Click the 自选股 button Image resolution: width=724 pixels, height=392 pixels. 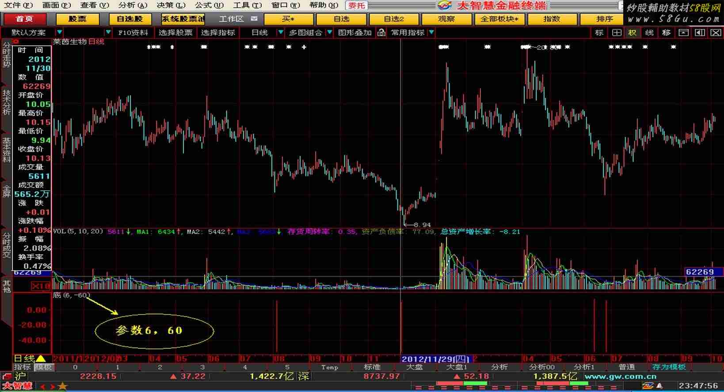pos(130,19)
